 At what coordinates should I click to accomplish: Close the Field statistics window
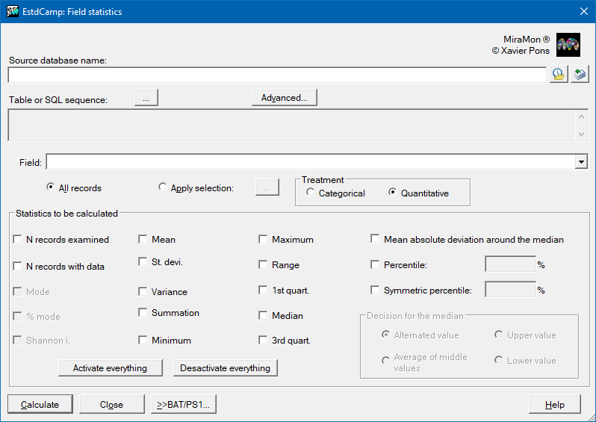pos(583,11)
